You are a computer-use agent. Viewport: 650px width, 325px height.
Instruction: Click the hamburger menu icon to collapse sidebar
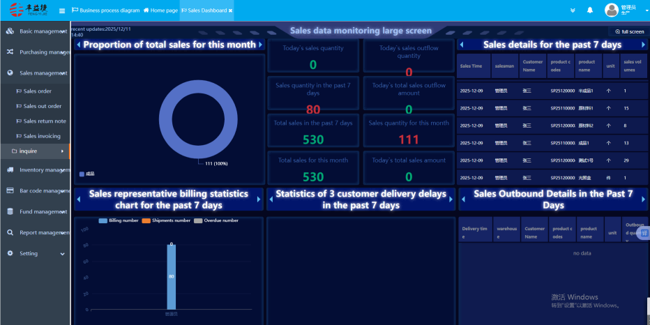(x=62, y=10)
